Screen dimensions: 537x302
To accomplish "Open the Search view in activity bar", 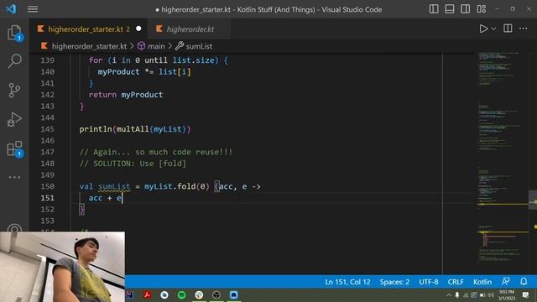I will pyautogui.click(x=14, y=61).
